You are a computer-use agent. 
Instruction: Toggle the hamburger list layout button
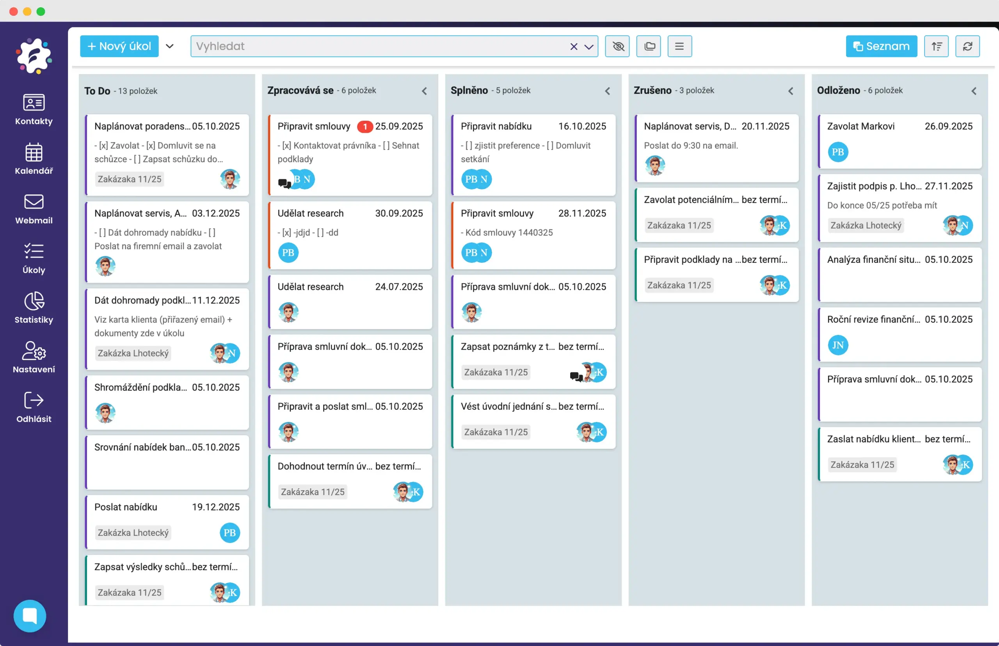679,46
